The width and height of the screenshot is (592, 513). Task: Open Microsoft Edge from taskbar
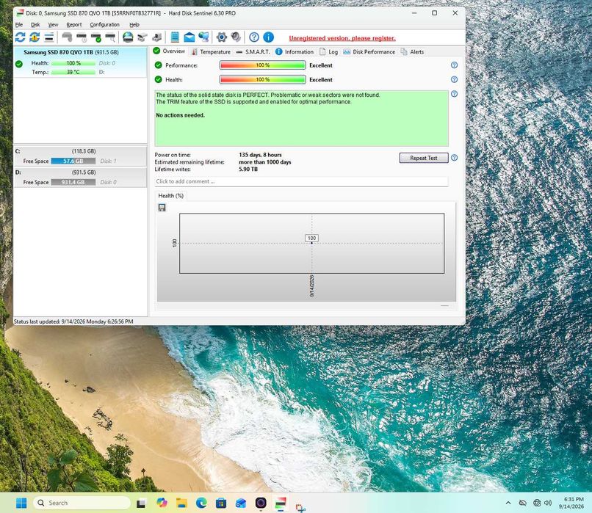pyautogui.click(x=201, y=503)
